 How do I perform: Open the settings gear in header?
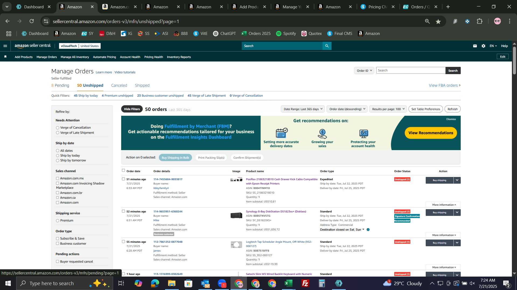tap(484, 46)
